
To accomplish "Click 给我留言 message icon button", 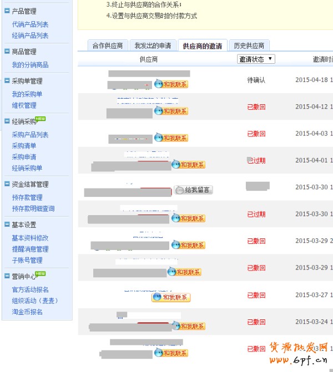I will [193, 190].
